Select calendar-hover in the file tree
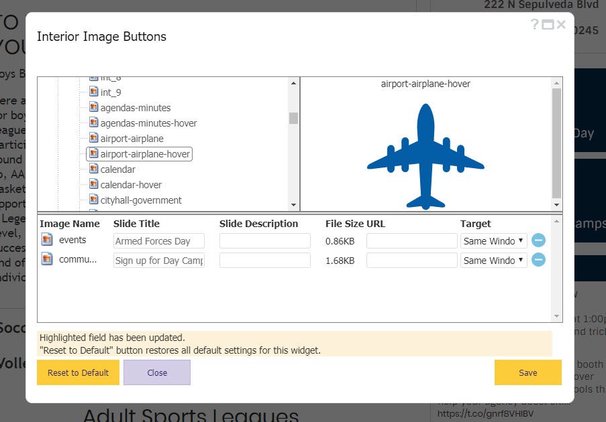The image size is (606, 422). (131, 185)
